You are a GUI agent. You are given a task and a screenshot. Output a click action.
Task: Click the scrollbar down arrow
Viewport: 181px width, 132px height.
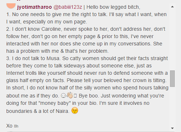(172, 128)
